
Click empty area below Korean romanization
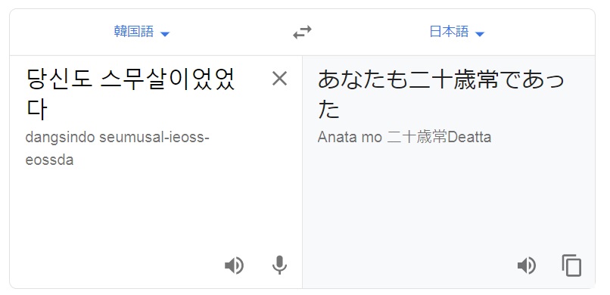(x=156, y=210)
